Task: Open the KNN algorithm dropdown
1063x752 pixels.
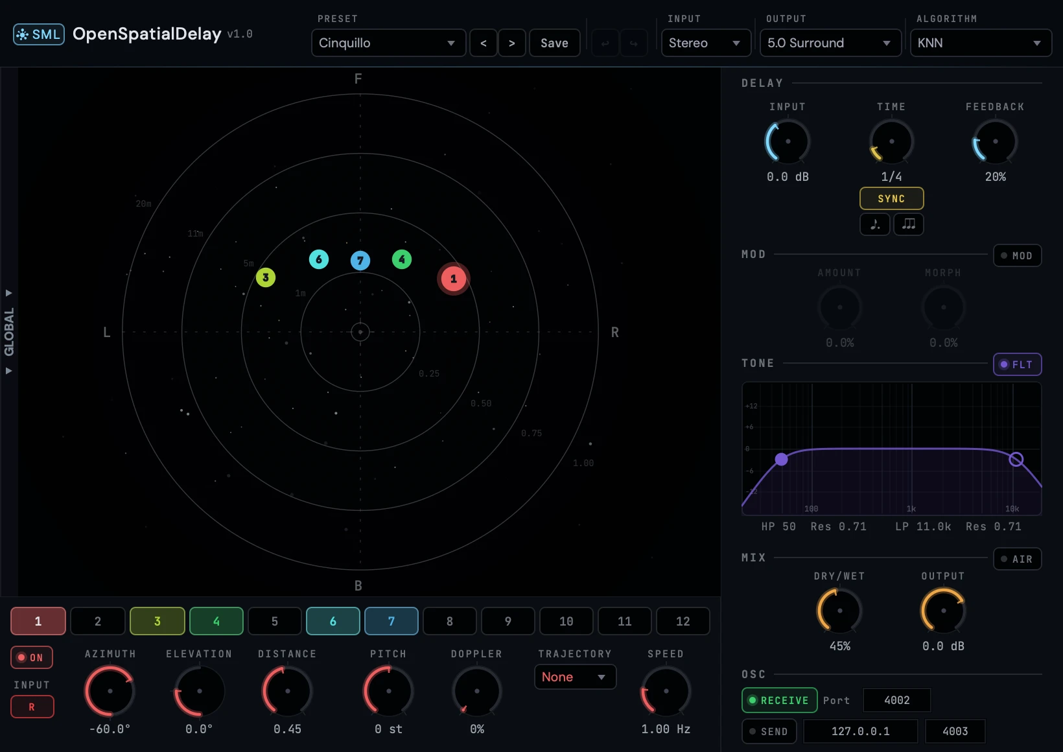Action: pyautogui.click(x=981, y=43)
